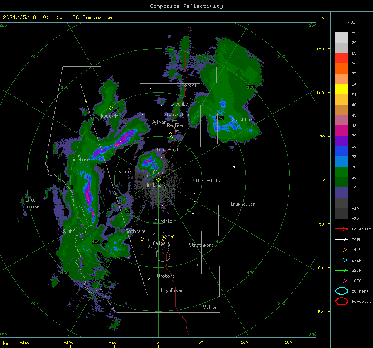Image resolution: width=373 pixels, height=348 pixels.
Task: Click the Sundre label
Action: (x=126, y=171)
